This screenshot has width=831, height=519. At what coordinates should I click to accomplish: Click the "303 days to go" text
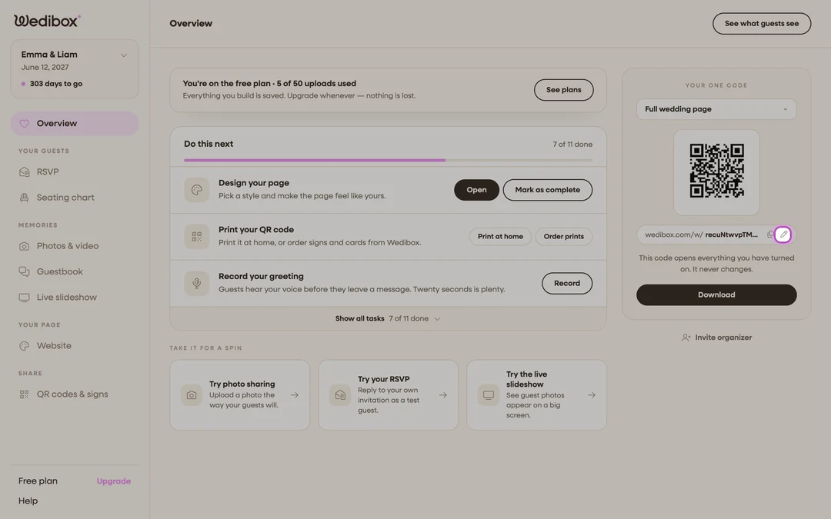pyautogui.click(x=56, y=84)
